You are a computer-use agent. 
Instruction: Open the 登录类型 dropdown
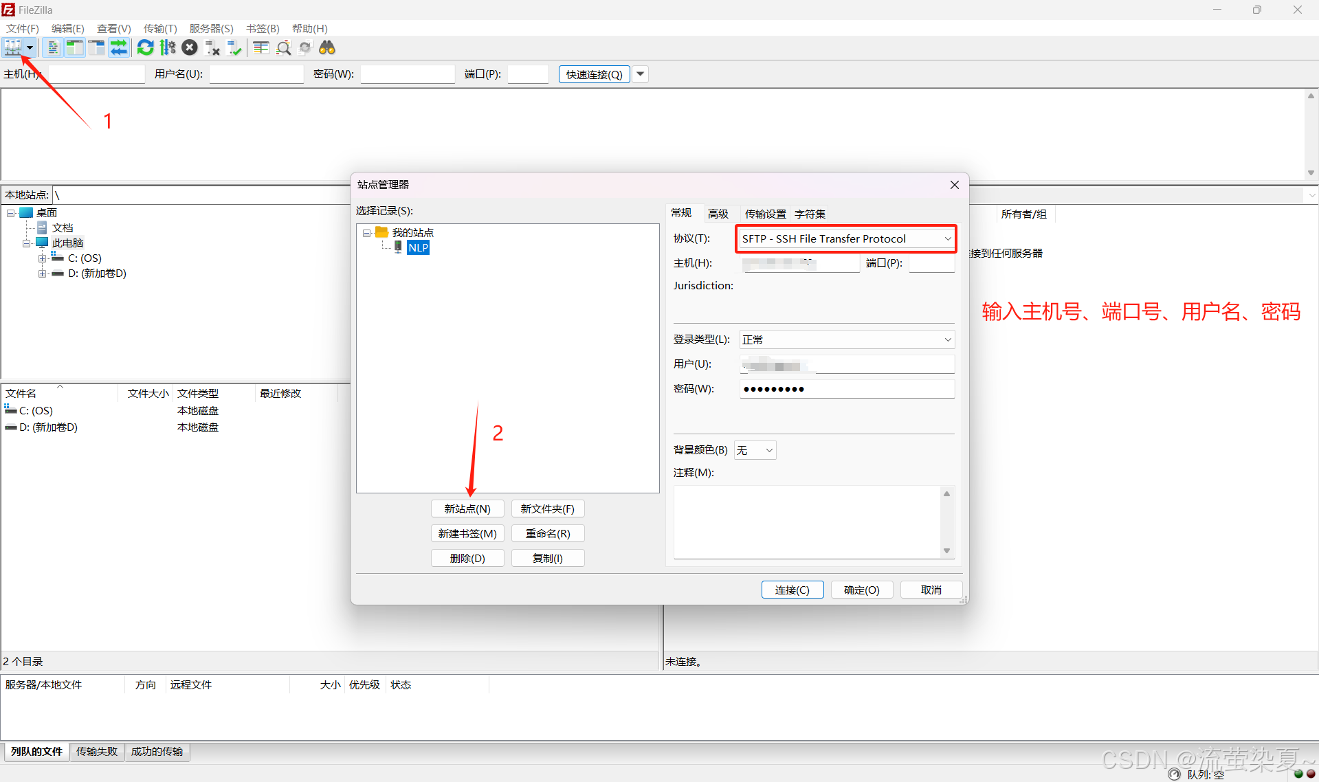coord(847,339)
